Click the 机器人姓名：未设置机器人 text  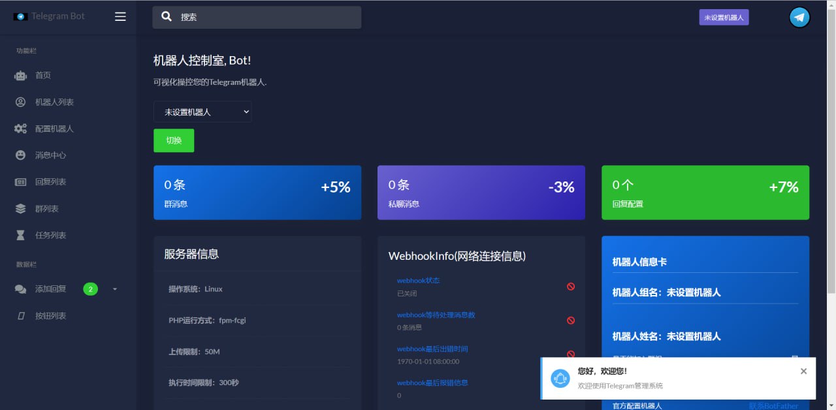[x=666, y=336]
